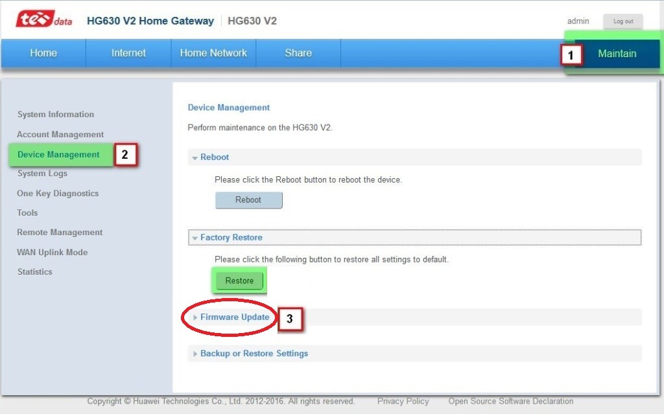The width and height of the screenshot is (664, 414).
Task: Click the Restore button
Action: [239, 281]
